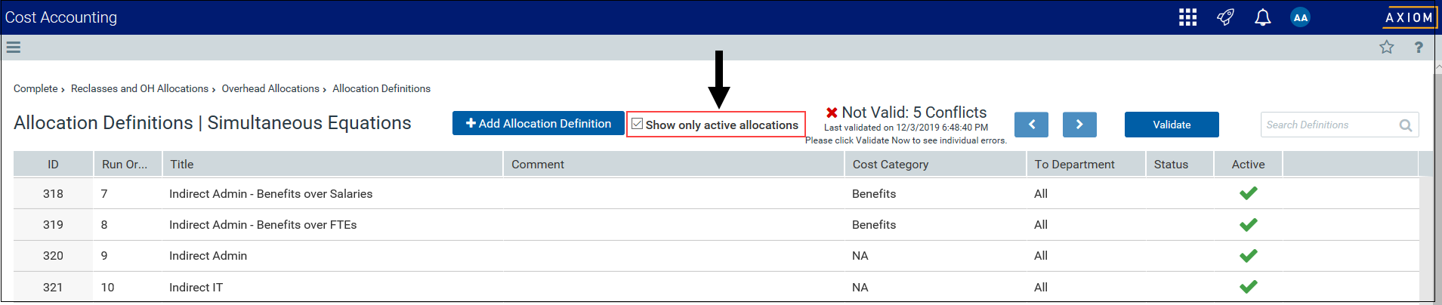Open the AA user profile avatar
Viewport: 1442px width, 305px height.
pos(1300,17)
